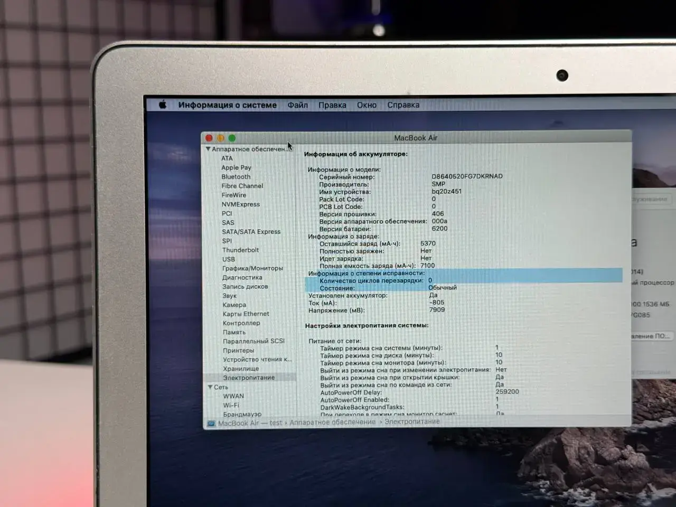
Task: Click Аппаратное обеспечение in the path bar
Action: 333,422
